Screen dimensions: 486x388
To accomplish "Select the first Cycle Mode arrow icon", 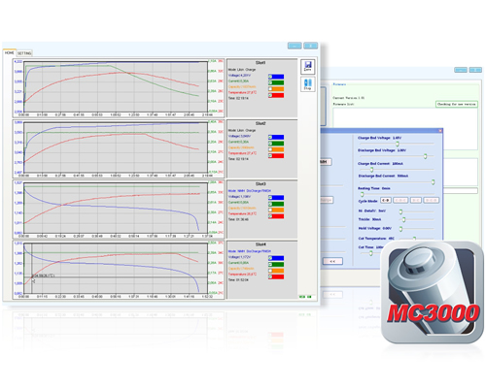I will (x=386, y=201).
